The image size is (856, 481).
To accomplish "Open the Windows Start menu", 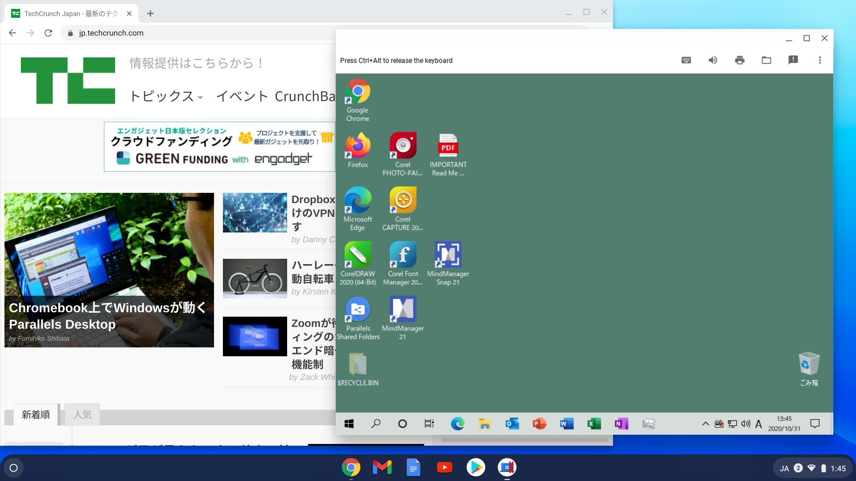I will pyautogui.click(x=349, y=424).
